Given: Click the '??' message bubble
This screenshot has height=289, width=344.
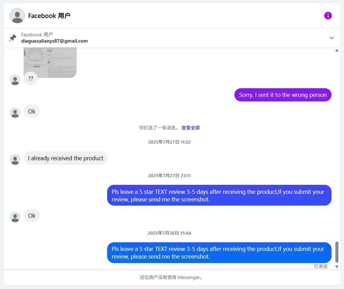Looking at the screenshot, I should 31,79.
